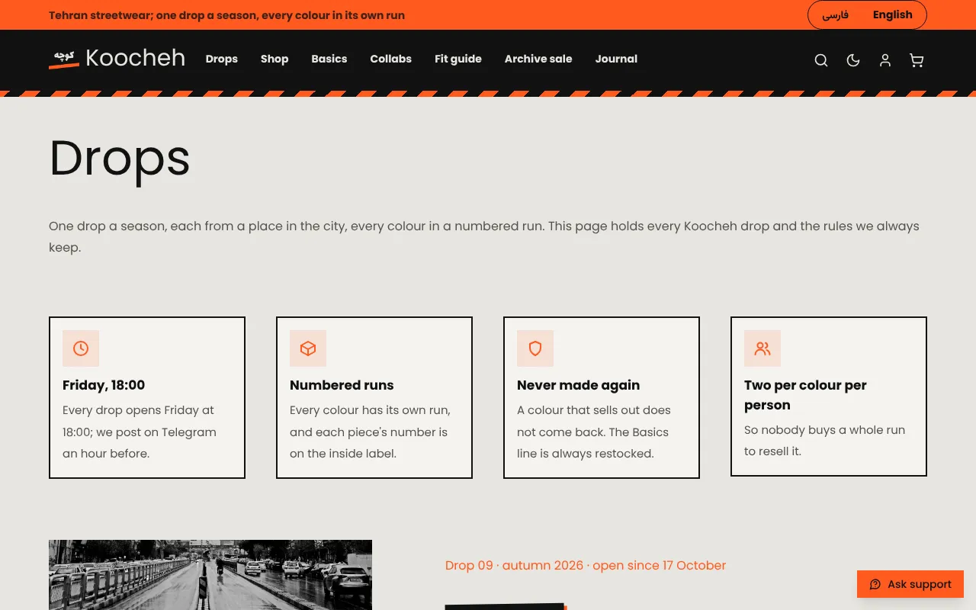Open the Fit guide page

pyautogui.click(x=458, y=59)
